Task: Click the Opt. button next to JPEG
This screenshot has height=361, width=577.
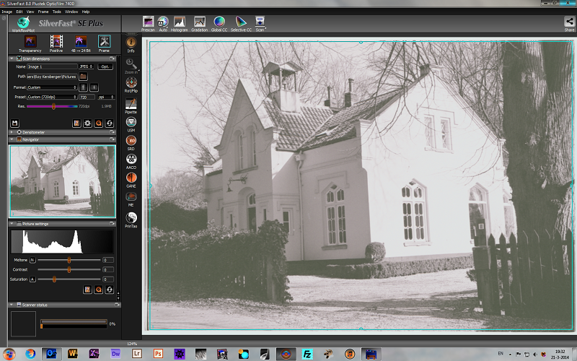Action: click(105, 66)
